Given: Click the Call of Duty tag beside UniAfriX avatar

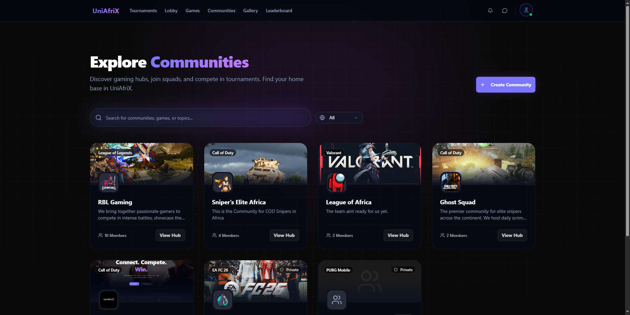Looking at the screenshot, I should click(x=109, y=270).
